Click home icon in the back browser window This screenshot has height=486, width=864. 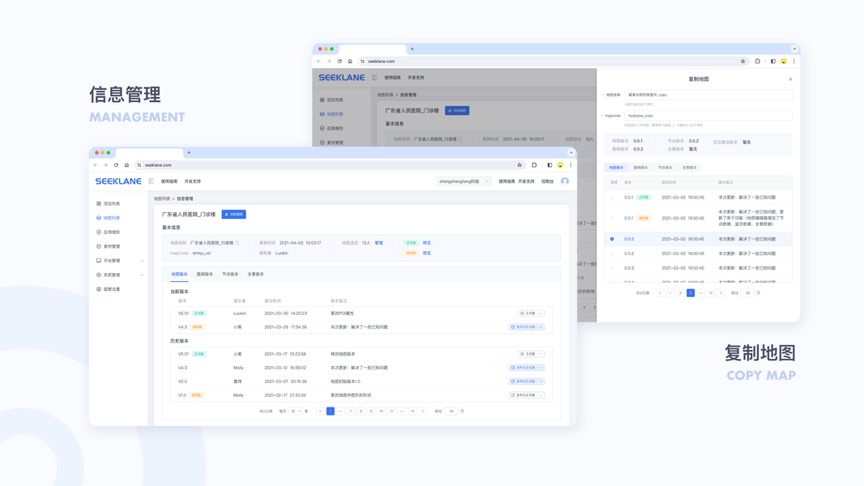pos(350,62)
